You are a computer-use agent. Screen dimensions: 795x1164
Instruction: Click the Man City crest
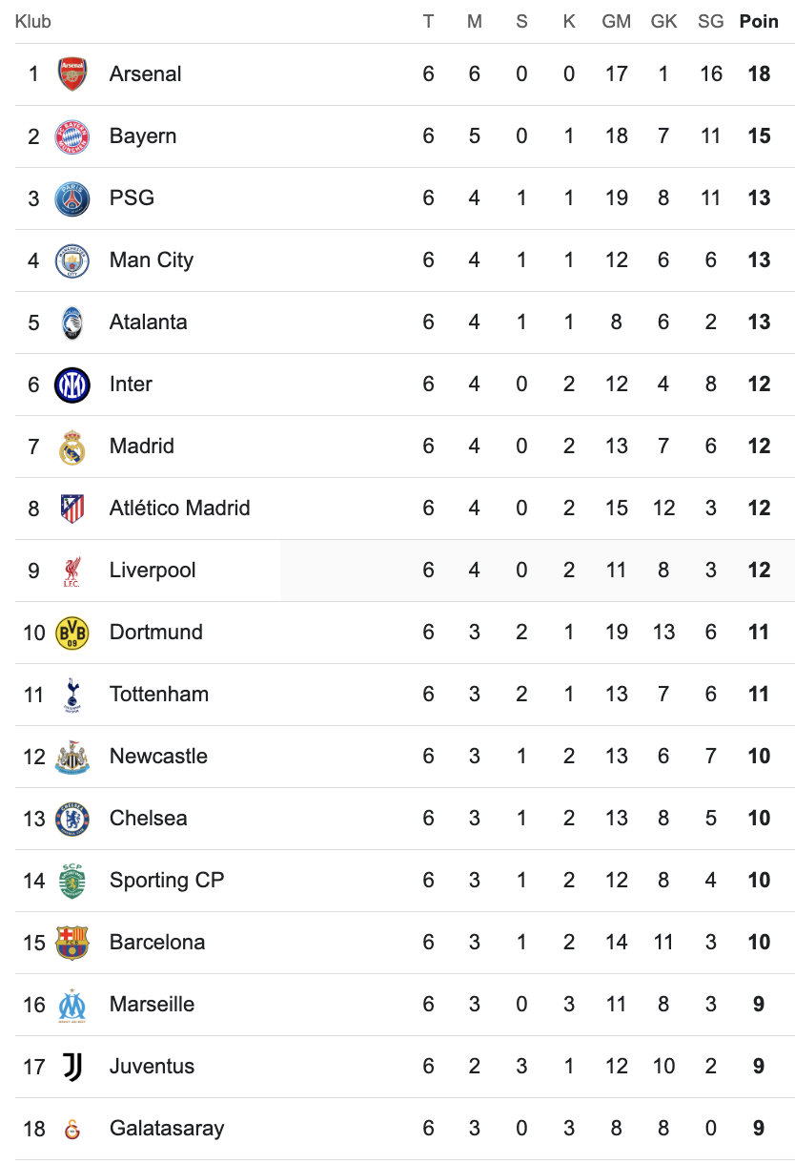point(72,260)
